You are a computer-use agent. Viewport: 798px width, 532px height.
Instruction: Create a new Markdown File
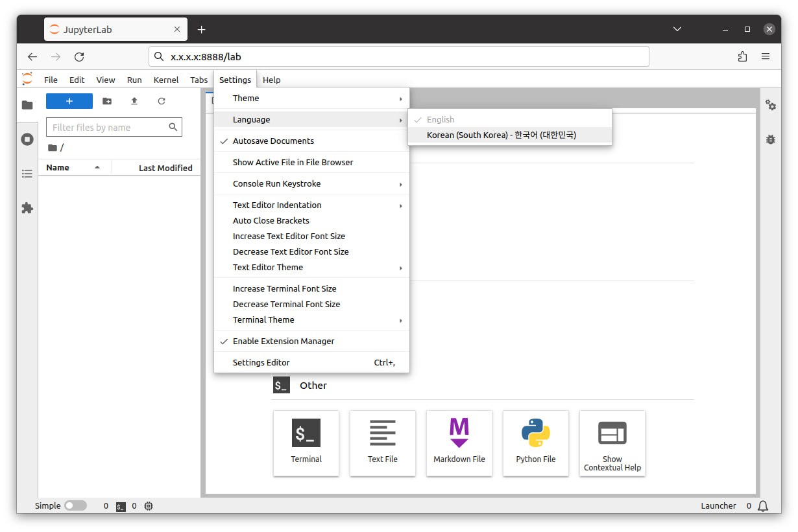459,443
